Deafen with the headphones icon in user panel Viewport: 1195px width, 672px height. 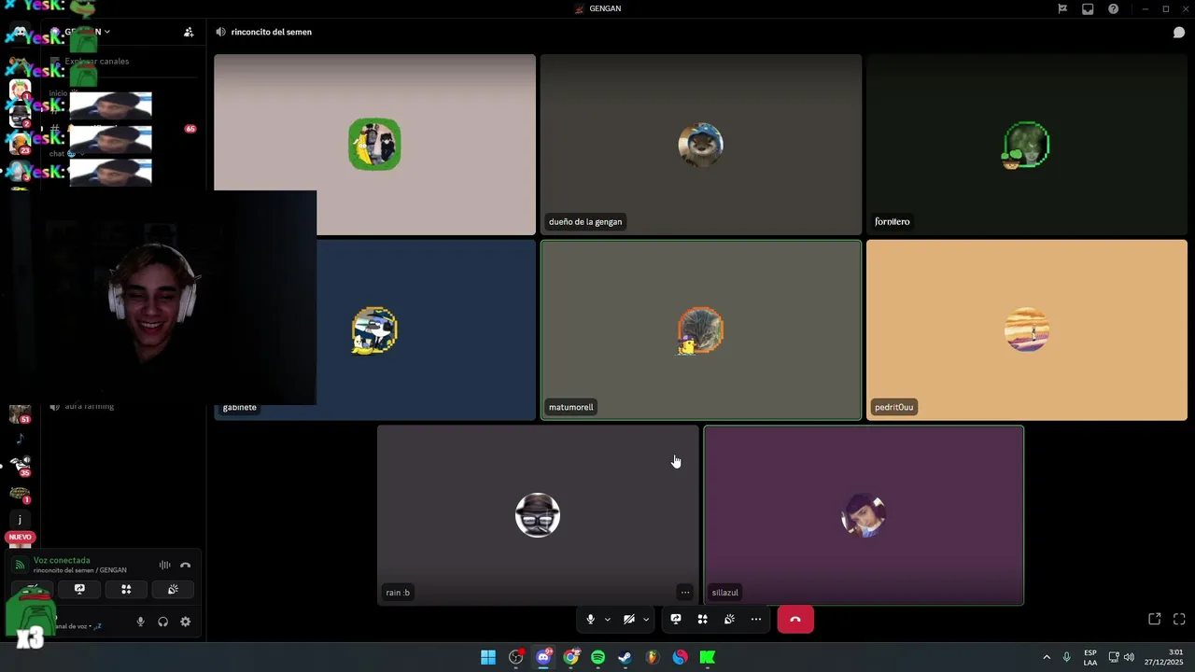(162, 622)
